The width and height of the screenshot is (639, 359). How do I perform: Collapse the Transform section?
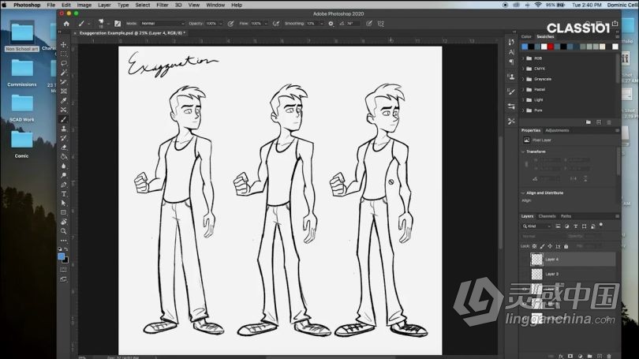[x=523, y=151]
